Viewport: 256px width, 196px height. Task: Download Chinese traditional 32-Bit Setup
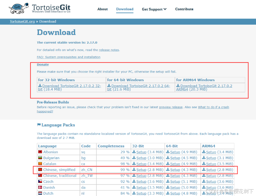[x=141, y=176]
